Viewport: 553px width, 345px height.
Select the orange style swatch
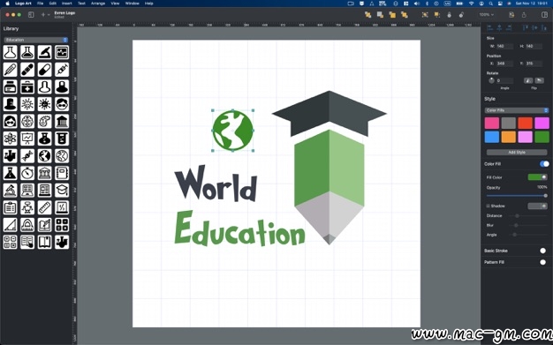point(508,137)
